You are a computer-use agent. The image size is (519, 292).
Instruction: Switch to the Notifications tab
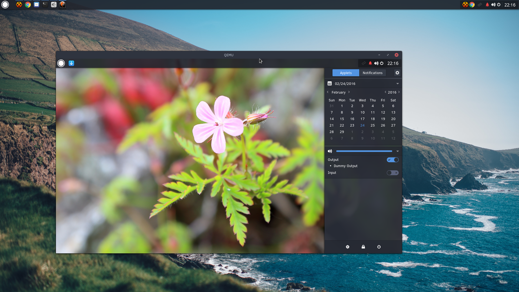click(372, 73)
